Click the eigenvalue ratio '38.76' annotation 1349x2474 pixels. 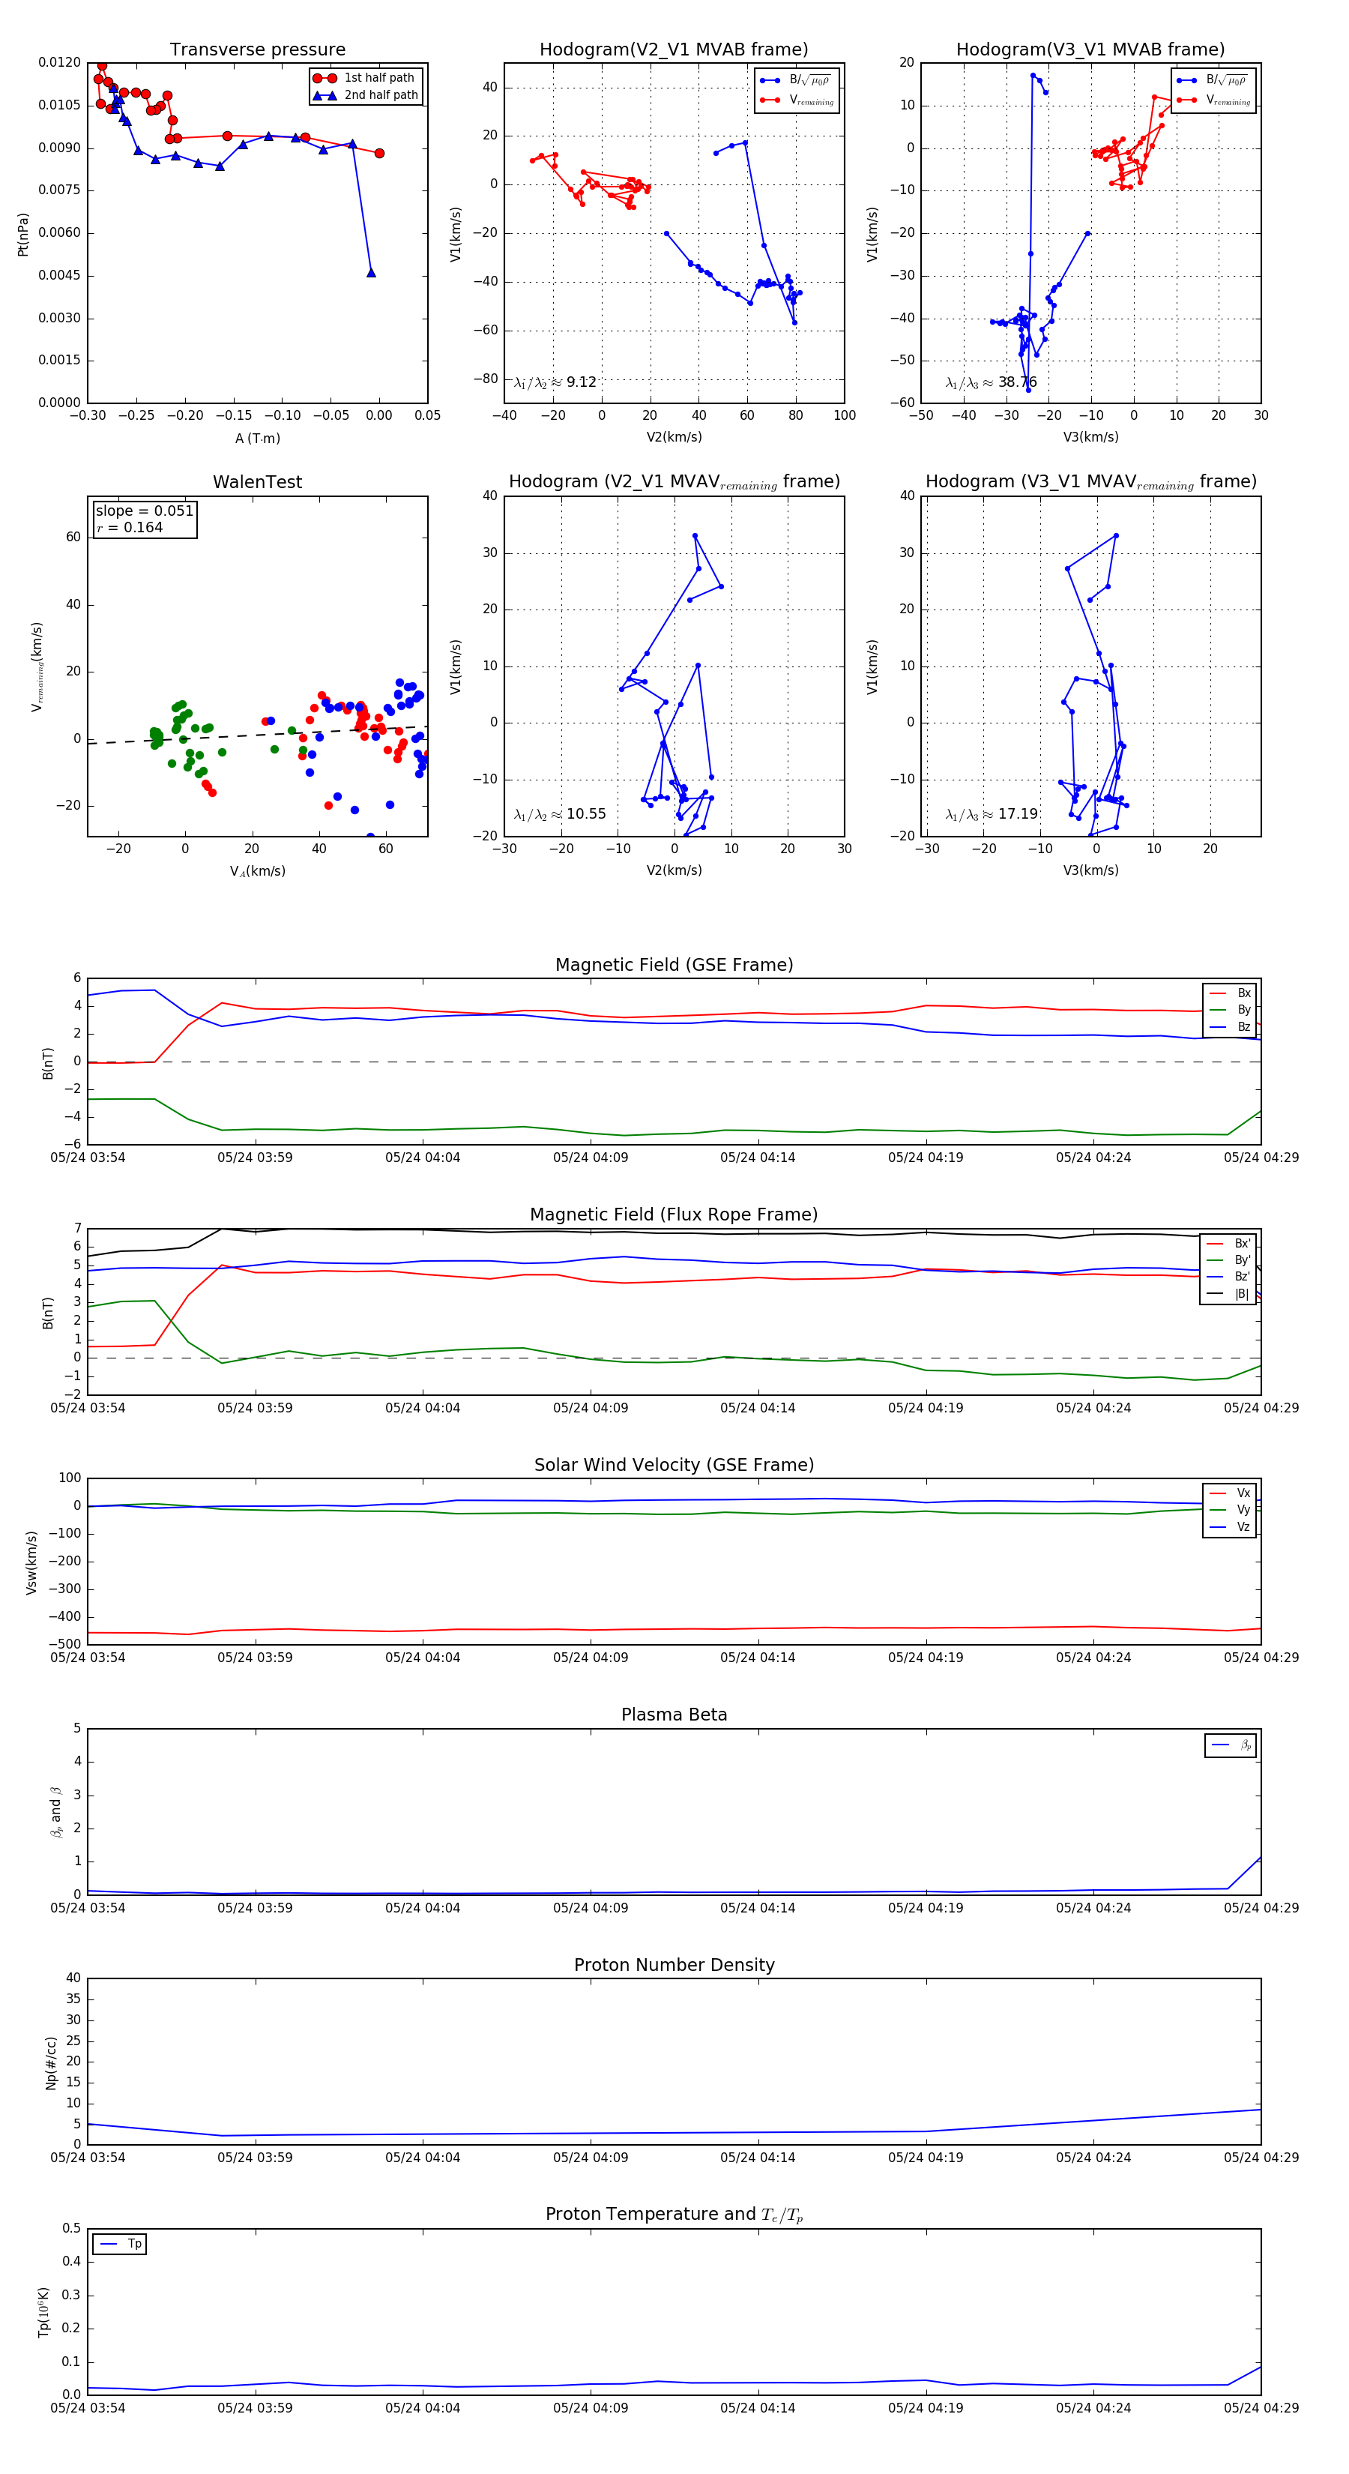pos(991,382)
